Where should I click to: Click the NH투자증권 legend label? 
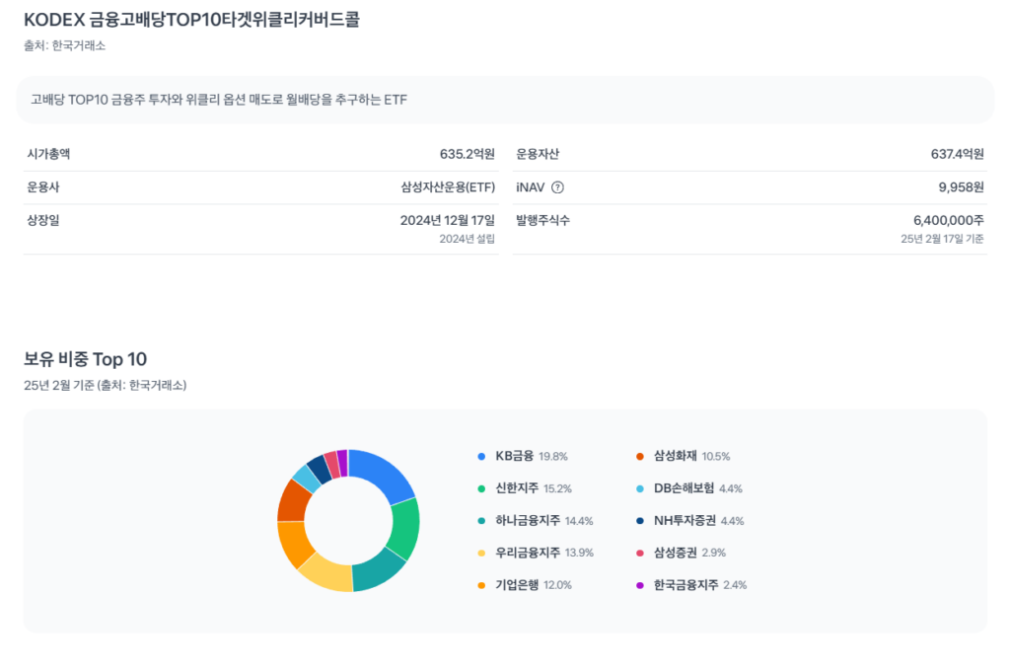(685, 520)
